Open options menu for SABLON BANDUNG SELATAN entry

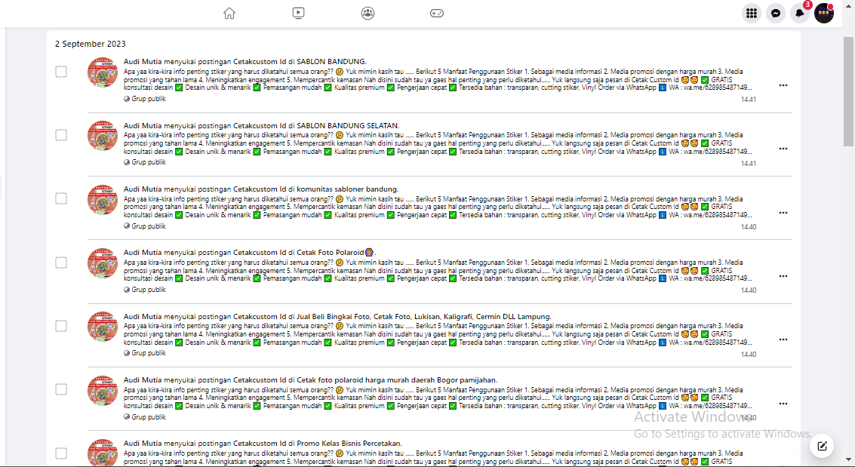pyautogui.click(x=783, y=149)
